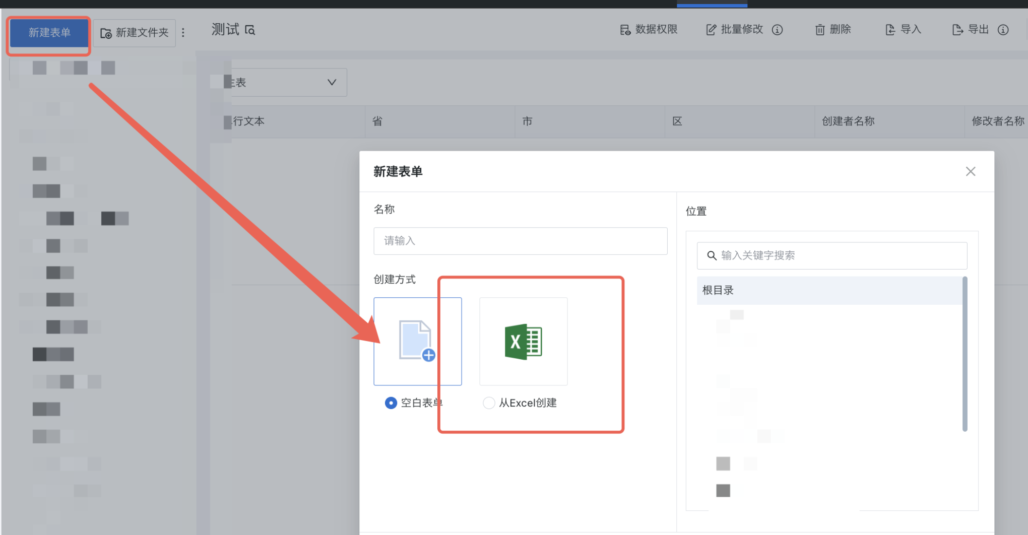Show info icon beside 批量修改
This screenshot has width=1028, height=535.
tap(778, 30)
